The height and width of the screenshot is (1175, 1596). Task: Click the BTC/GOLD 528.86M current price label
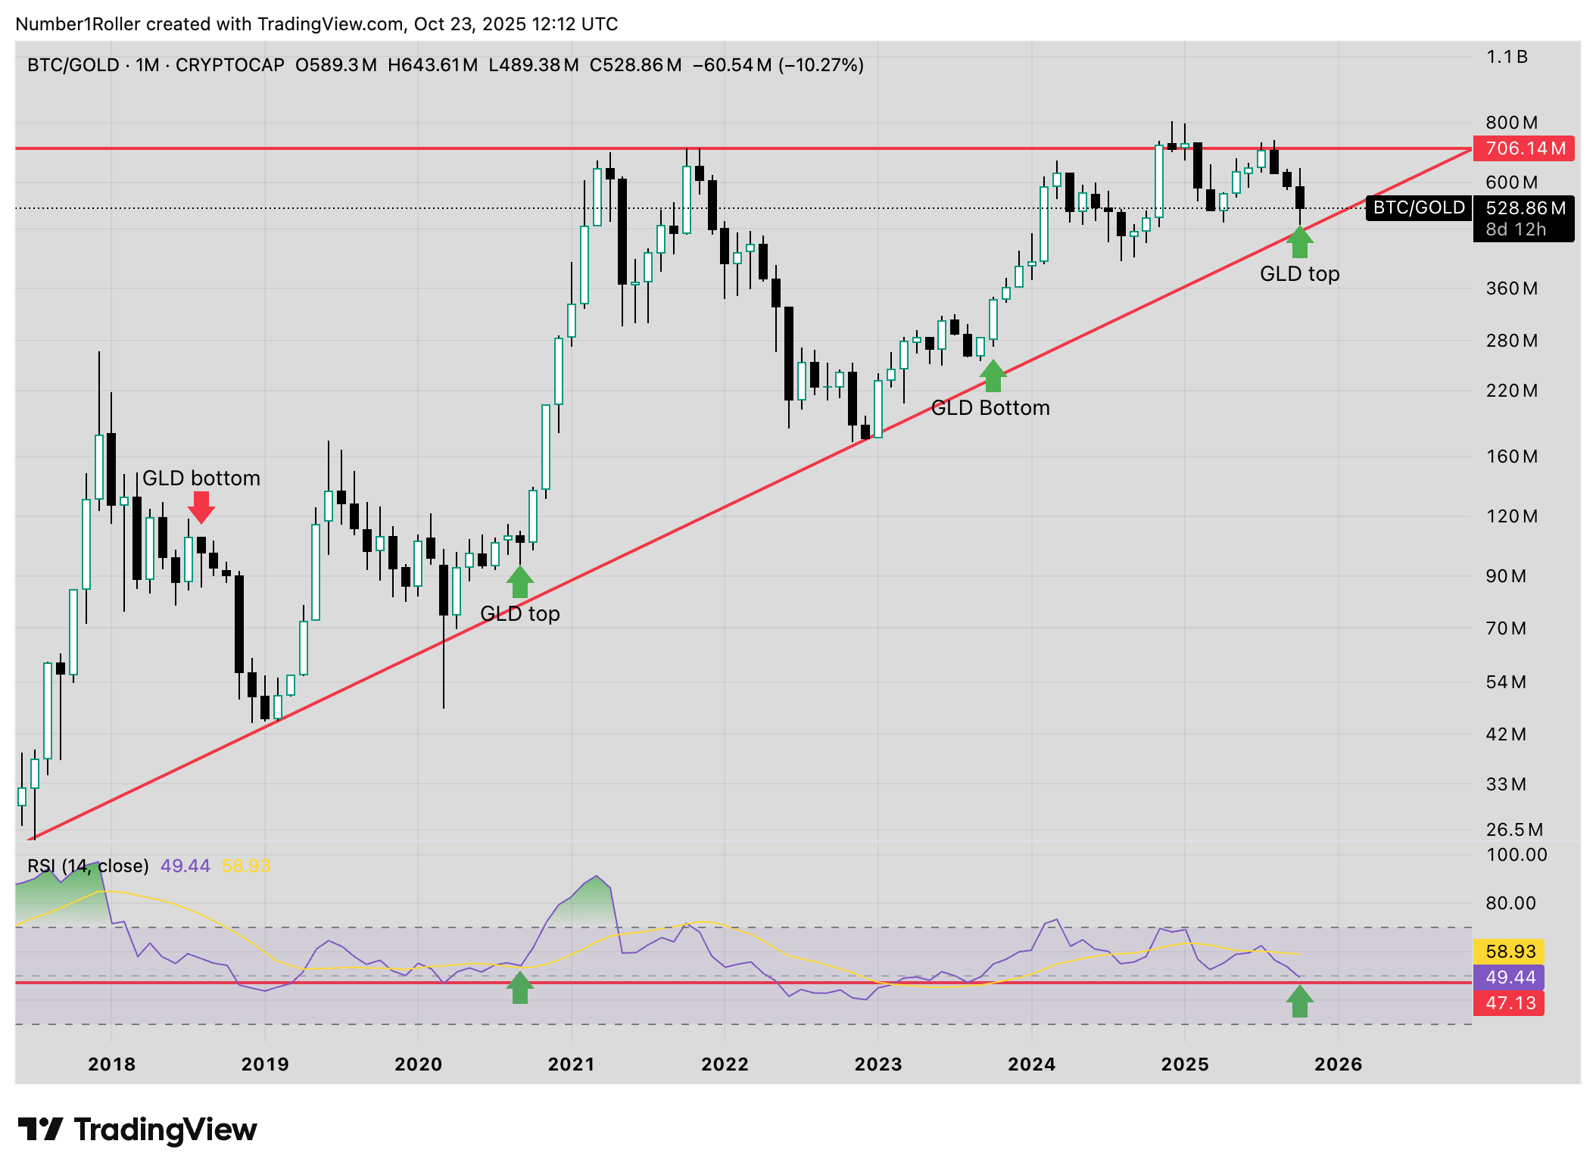[x=1523, y=208]
